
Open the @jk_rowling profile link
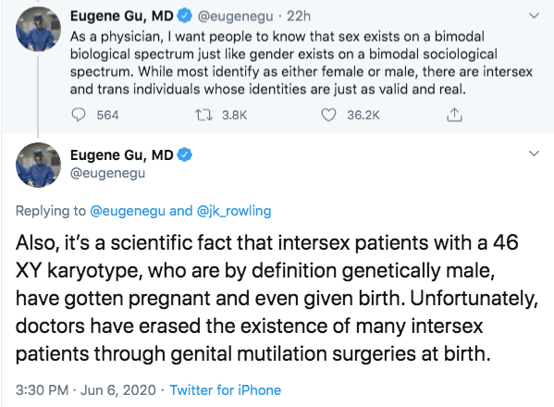click(x=234, y=211)
